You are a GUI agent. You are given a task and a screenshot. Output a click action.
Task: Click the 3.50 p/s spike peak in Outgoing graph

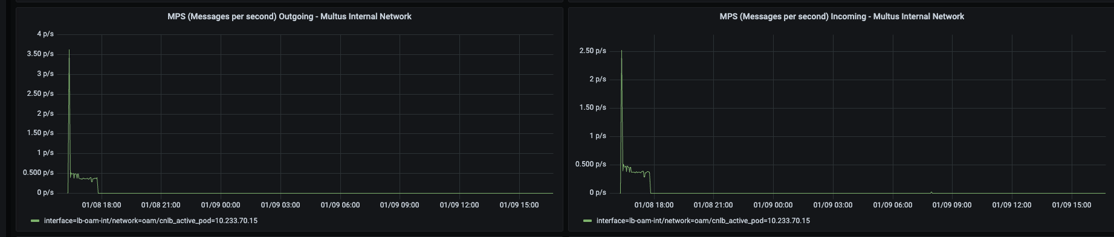[x=69, y=50]
